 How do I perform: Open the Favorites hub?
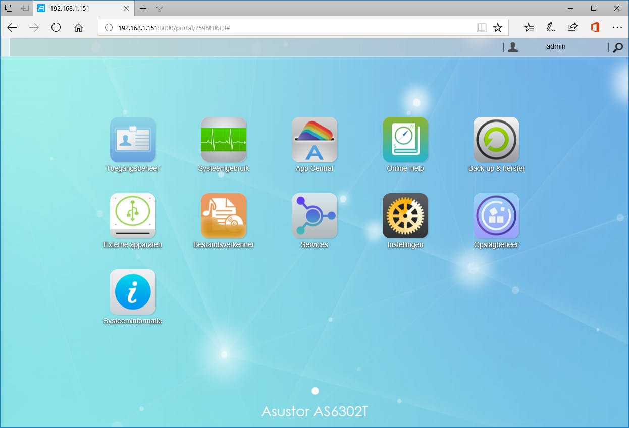coord(529,28)
